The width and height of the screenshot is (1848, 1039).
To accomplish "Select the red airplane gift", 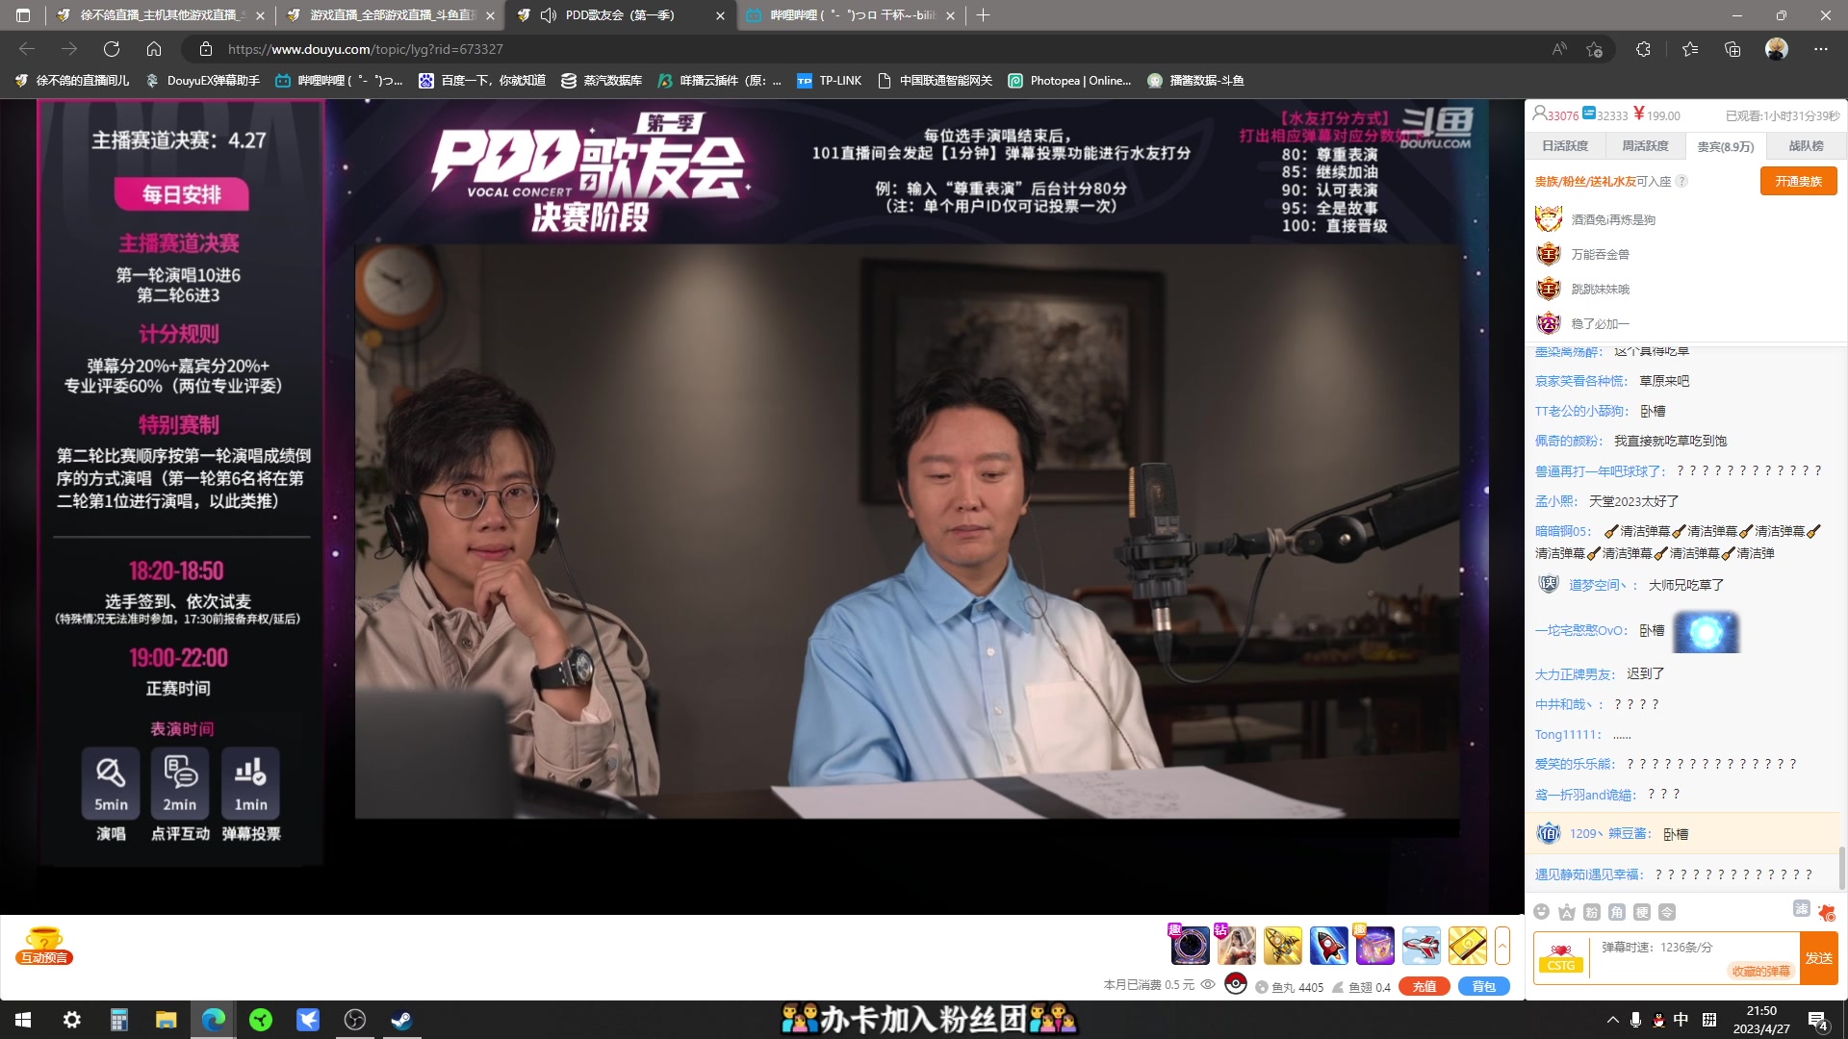I will click(1421, 946).
